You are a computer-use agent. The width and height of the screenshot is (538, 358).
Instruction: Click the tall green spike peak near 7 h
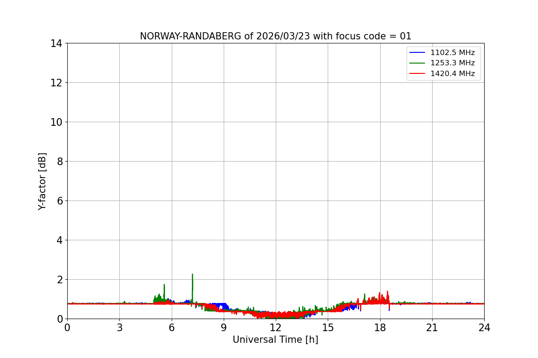coord(192,274)
